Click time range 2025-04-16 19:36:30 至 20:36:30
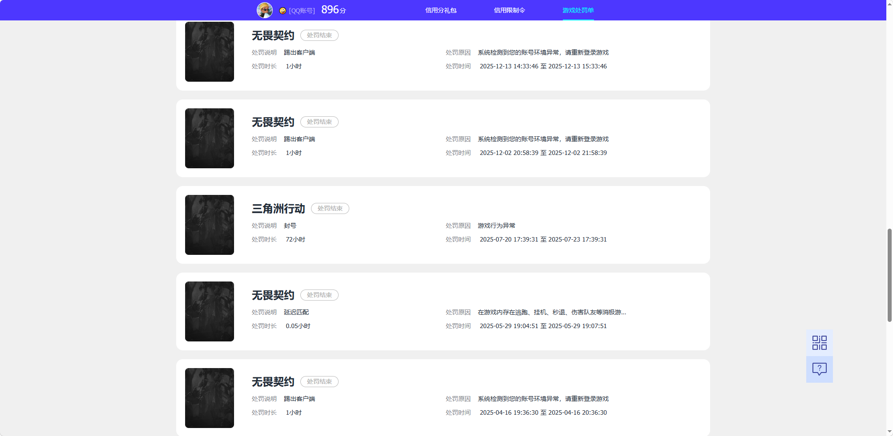This screenshot has height=436, width=893. (x=543, y=412)
